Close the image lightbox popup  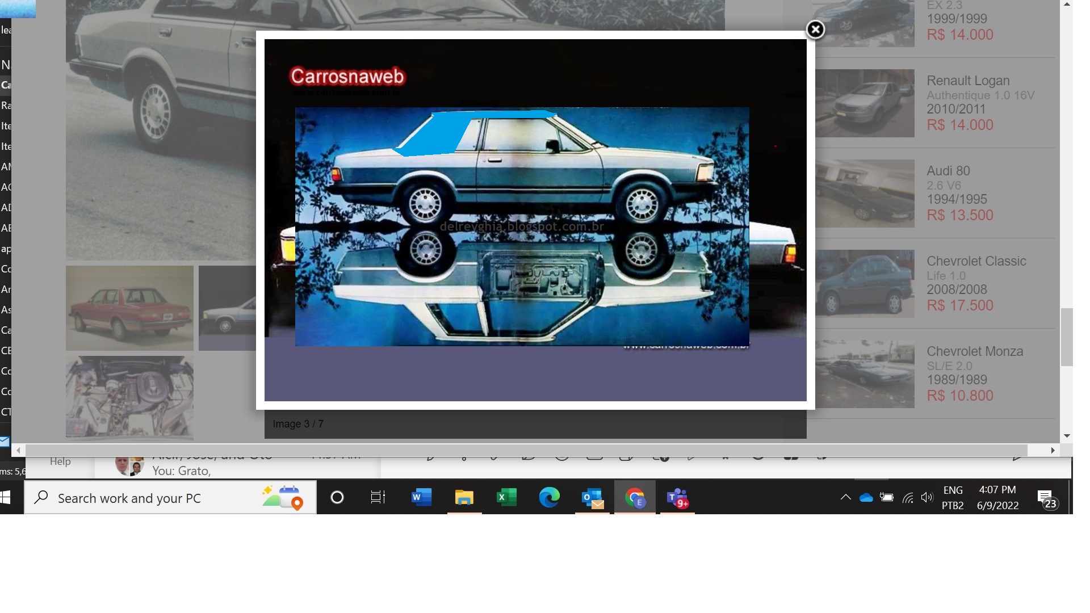(815, 30)
